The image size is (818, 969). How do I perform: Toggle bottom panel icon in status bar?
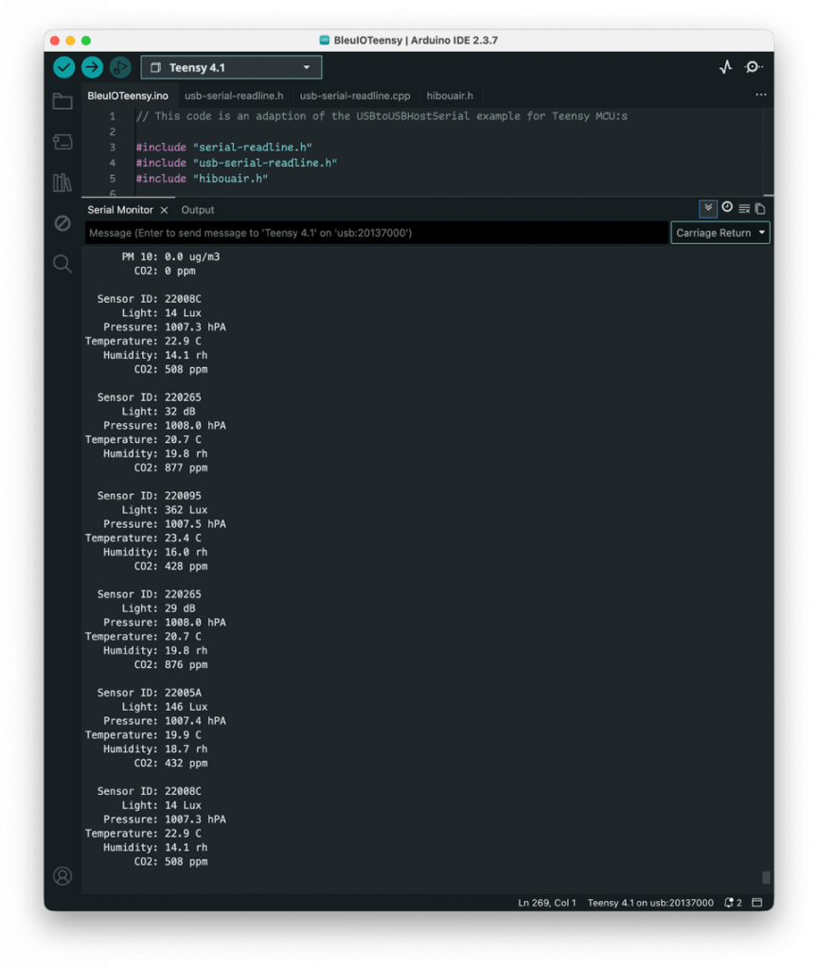757,903
